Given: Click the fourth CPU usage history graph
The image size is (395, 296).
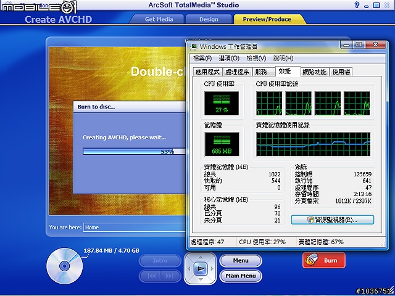Looking at the screenshot, I should [x=357, y=103].
